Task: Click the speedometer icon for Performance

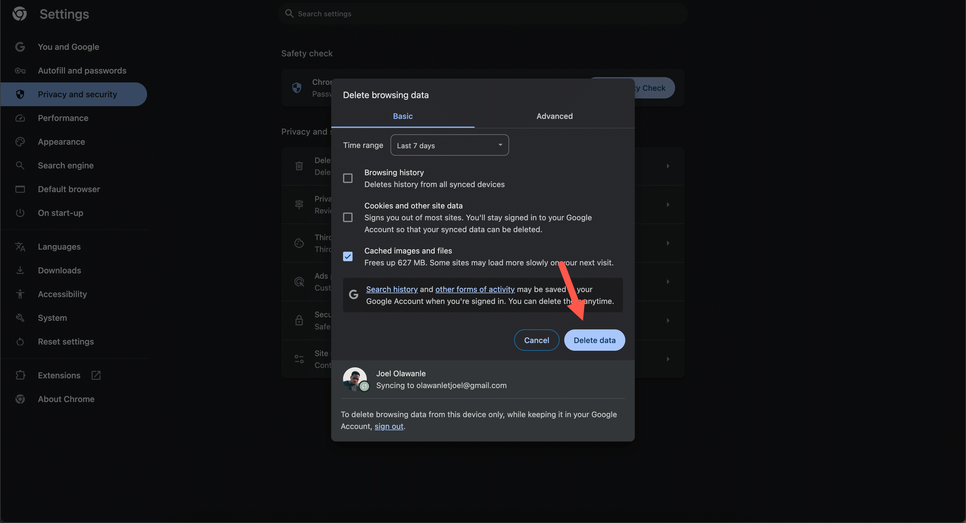Action: point(20,118)
